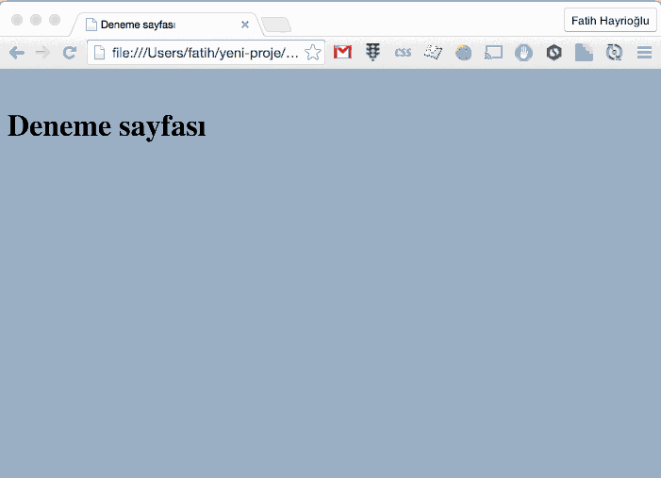Viewport: 661px width, 478px height.
Task: Click the CSS extension icon
Action: (403, 53)
